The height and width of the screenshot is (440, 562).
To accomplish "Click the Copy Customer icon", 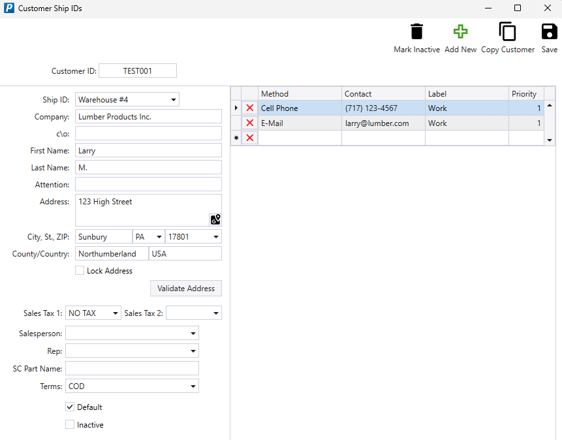I will click(507, 31).
